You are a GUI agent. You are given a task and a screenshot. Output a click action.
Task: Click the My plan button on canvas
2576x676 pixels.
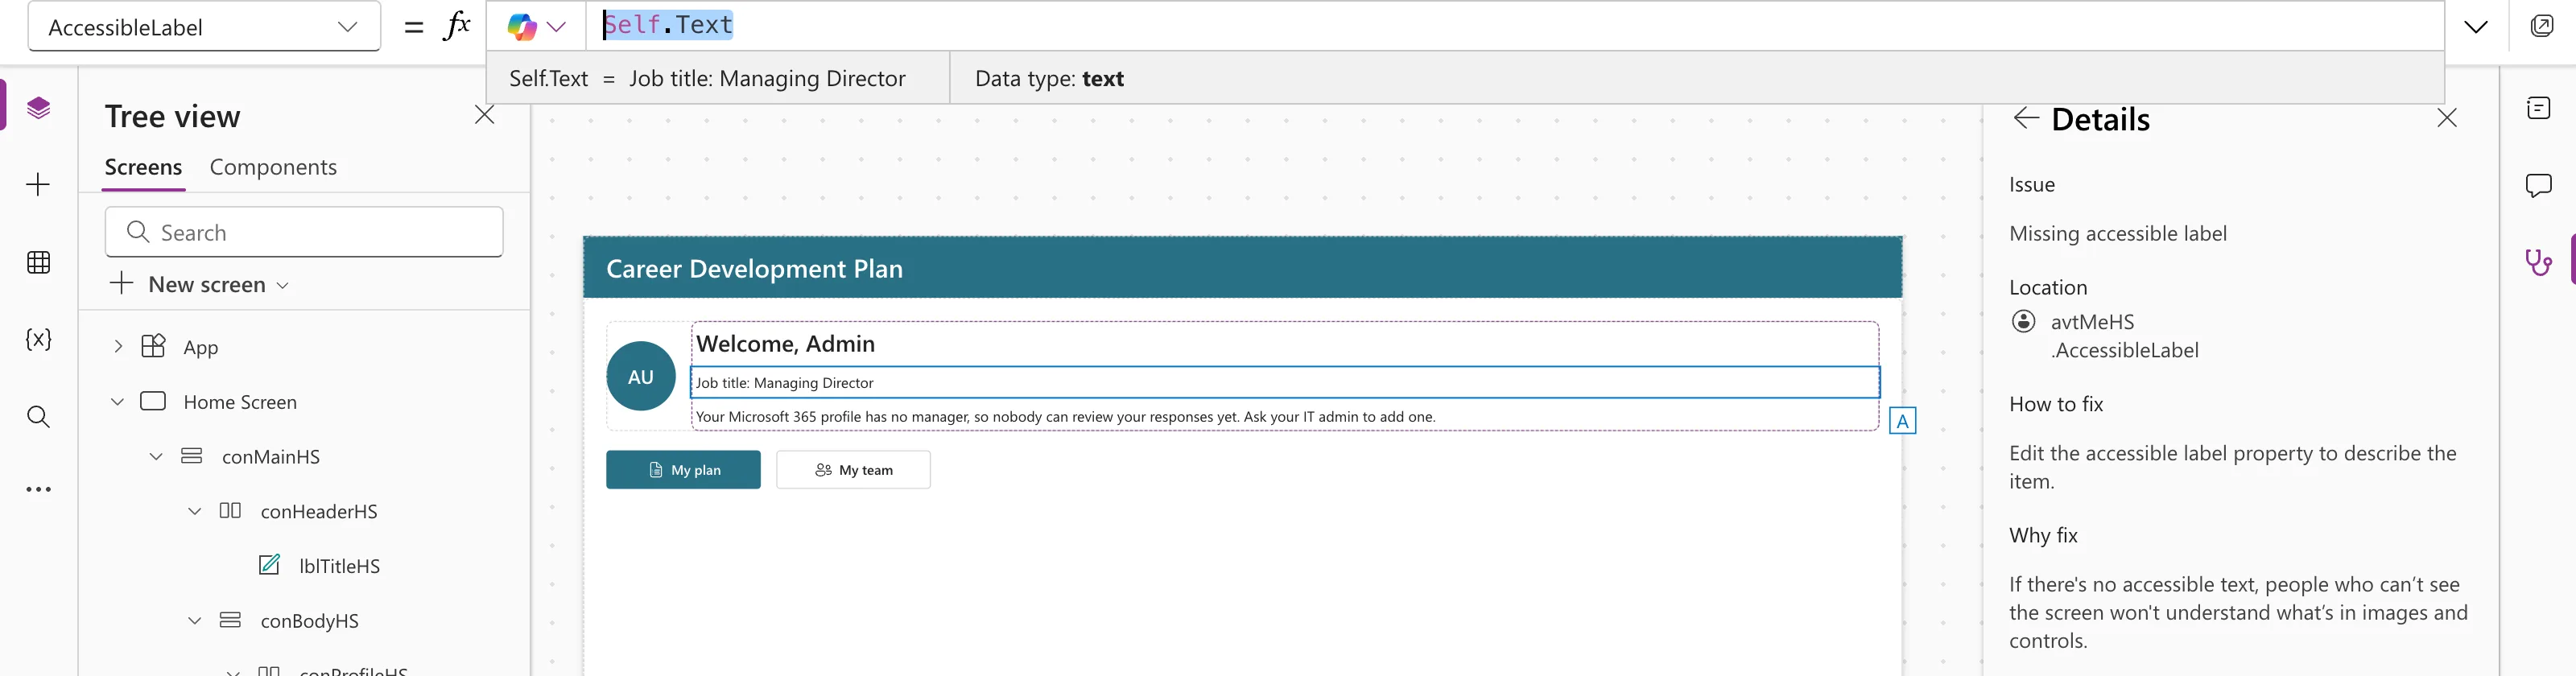coord(683,470)
